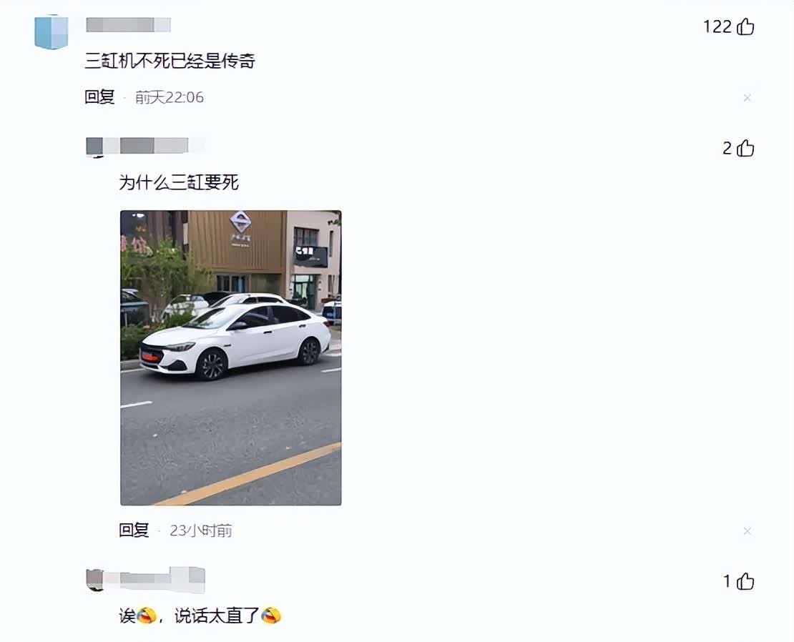Like the reply with 1 like
This screenshot has height=642, width=794.
tap(745, 581)
